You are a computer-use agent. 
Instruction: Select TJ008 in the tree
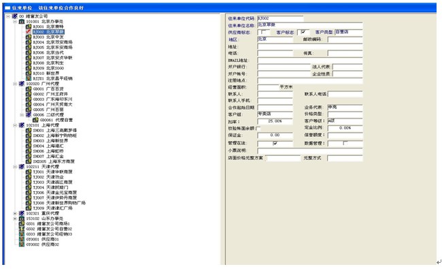click(x=59, y=203)
